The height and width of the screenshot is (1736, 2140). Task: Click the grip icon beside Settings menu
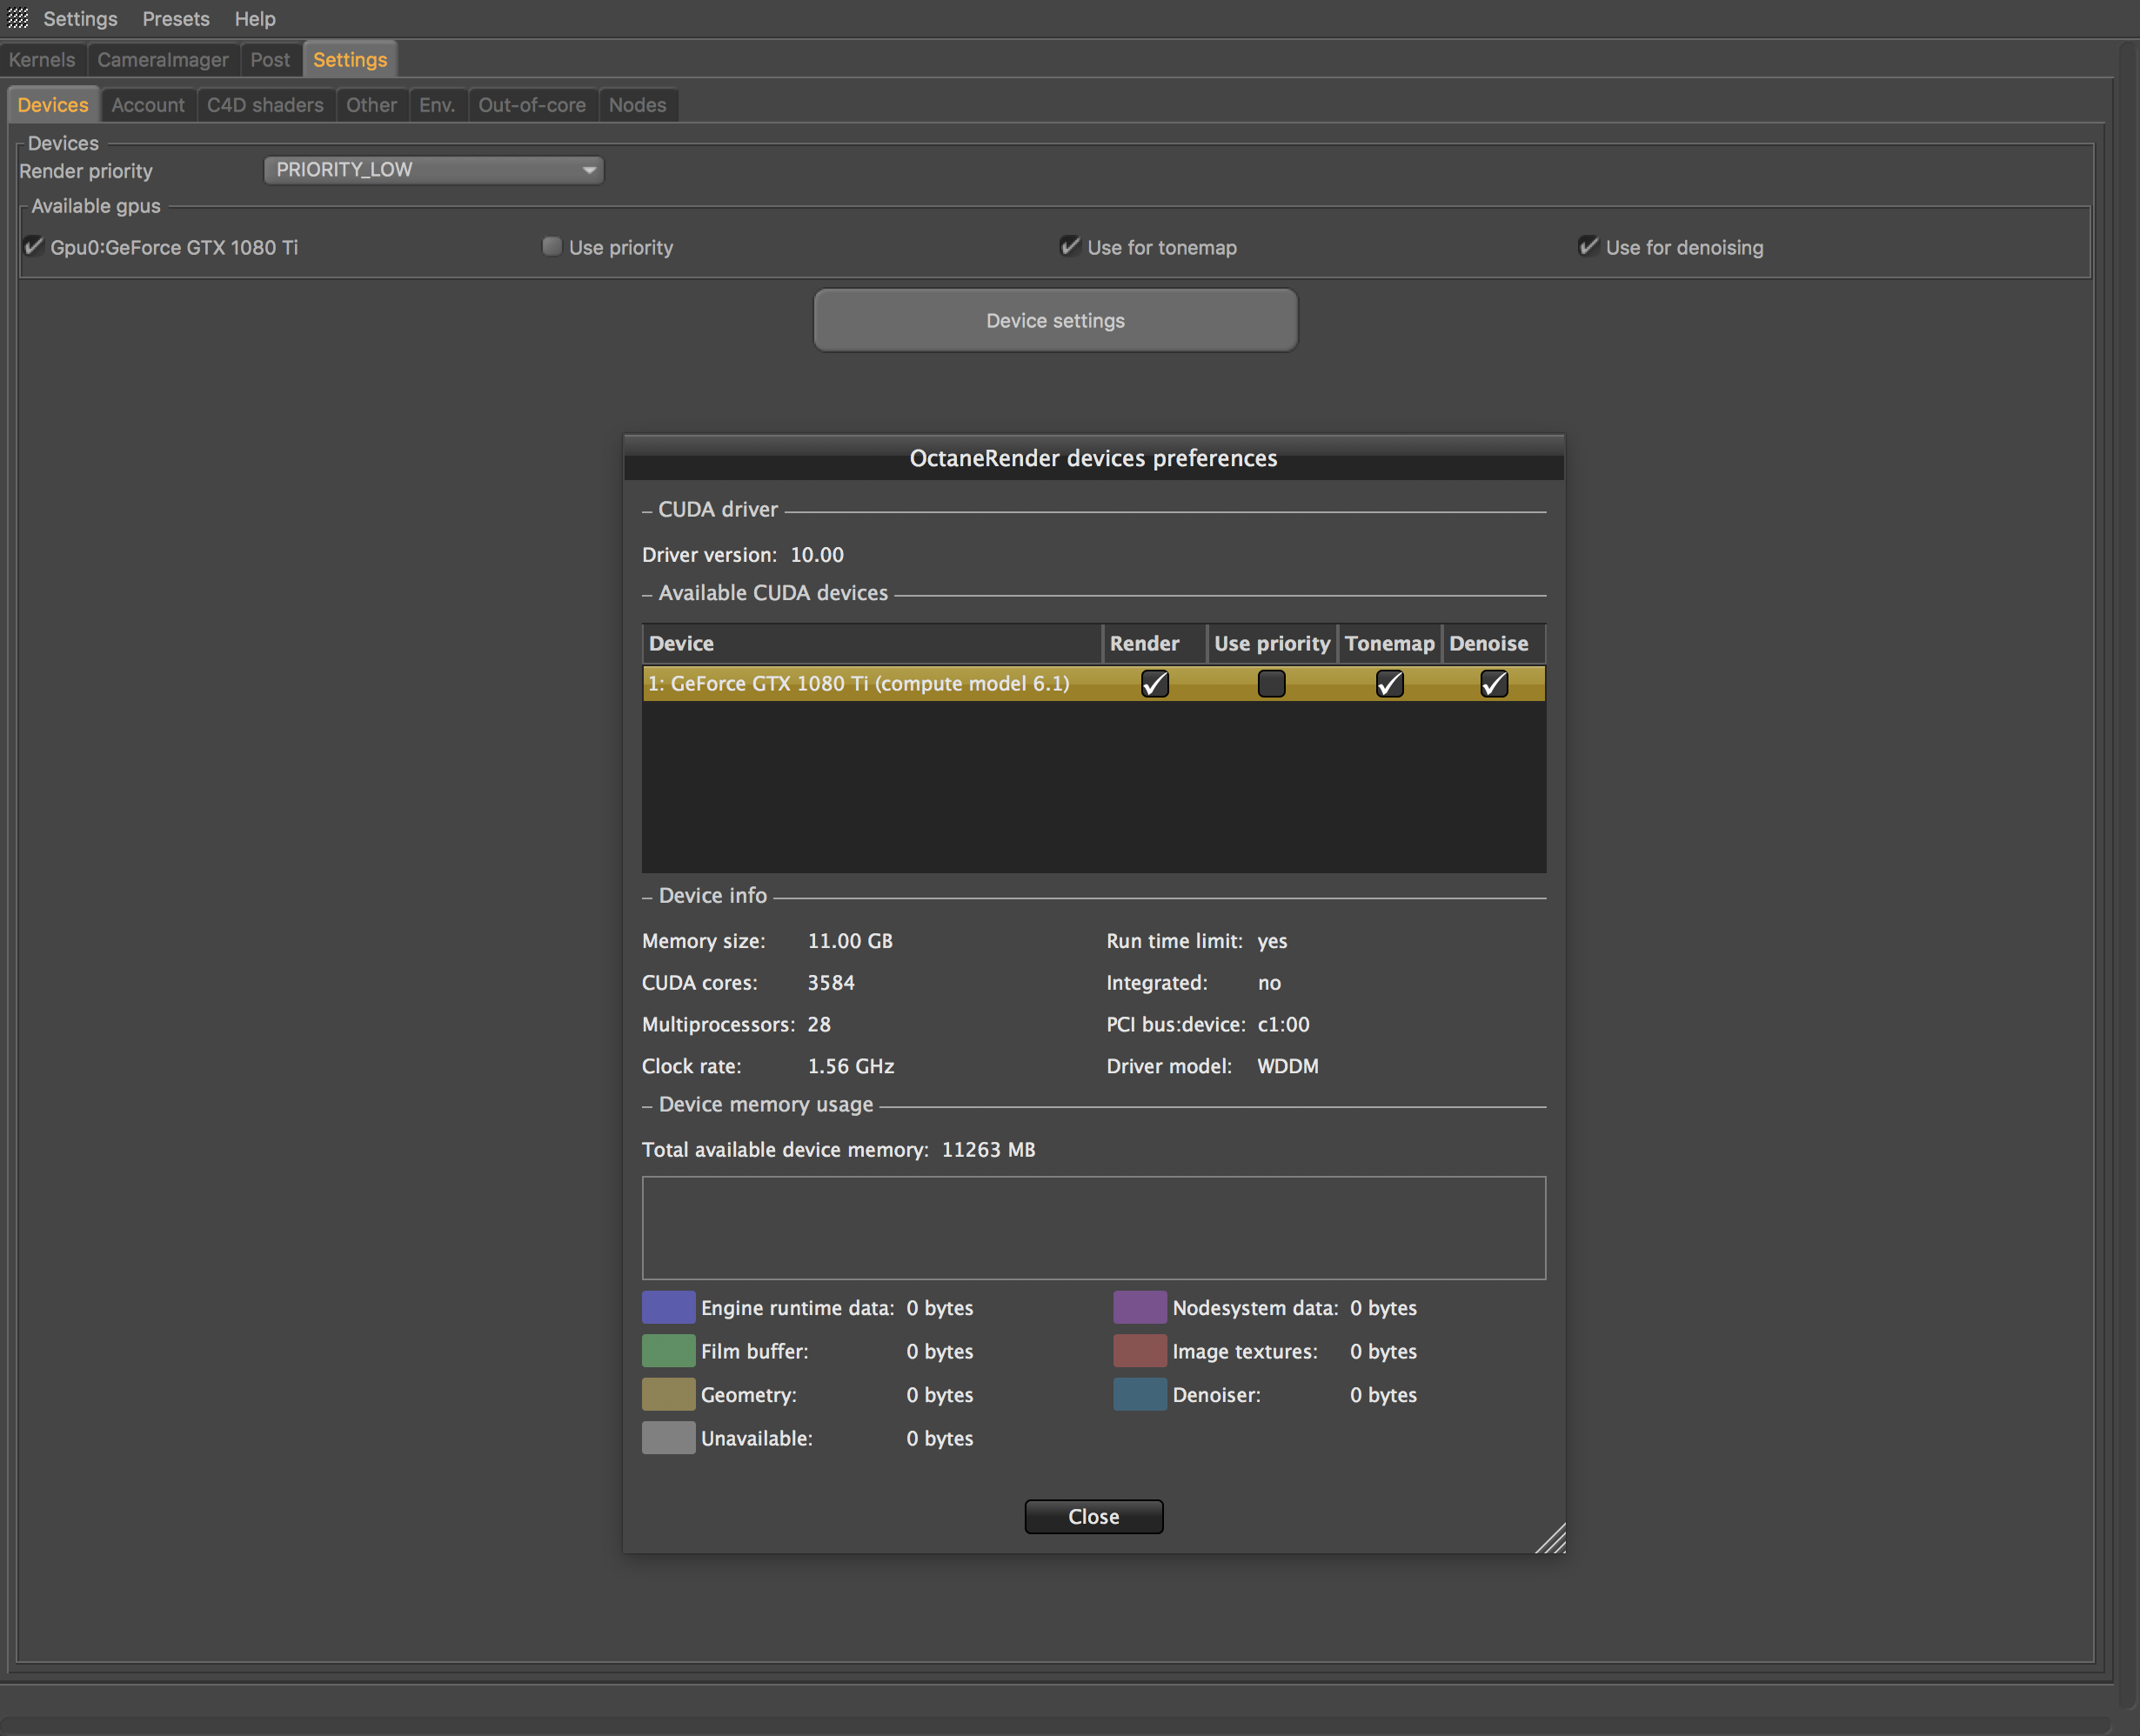coord(18,18)
